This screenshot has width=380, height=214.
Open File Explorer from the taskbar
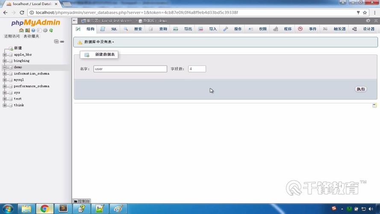(x=26, y=209)
